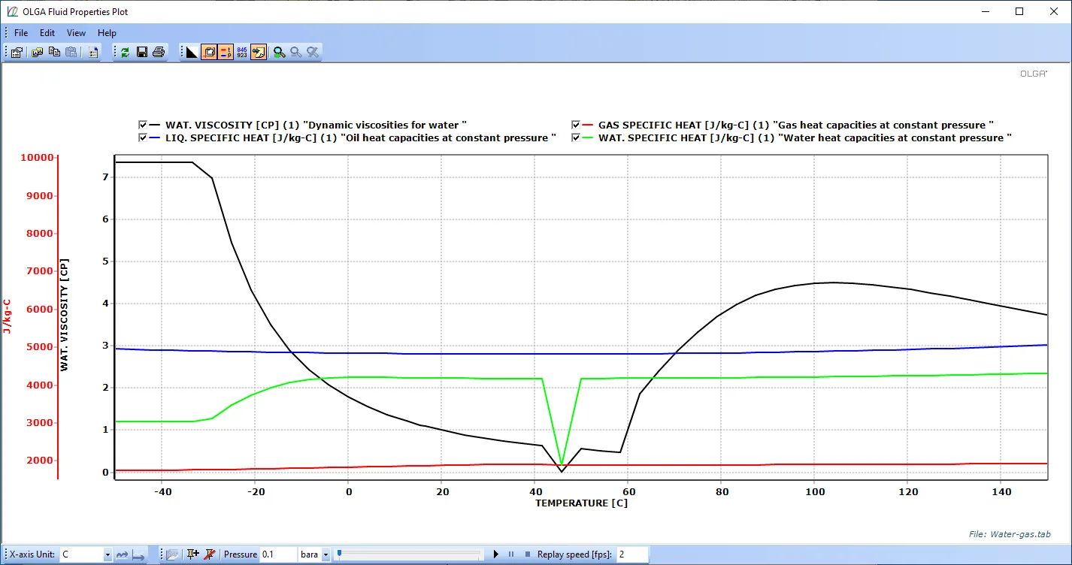Pause the replay
Screen dimensions: 1072x565
coord(511,554)
